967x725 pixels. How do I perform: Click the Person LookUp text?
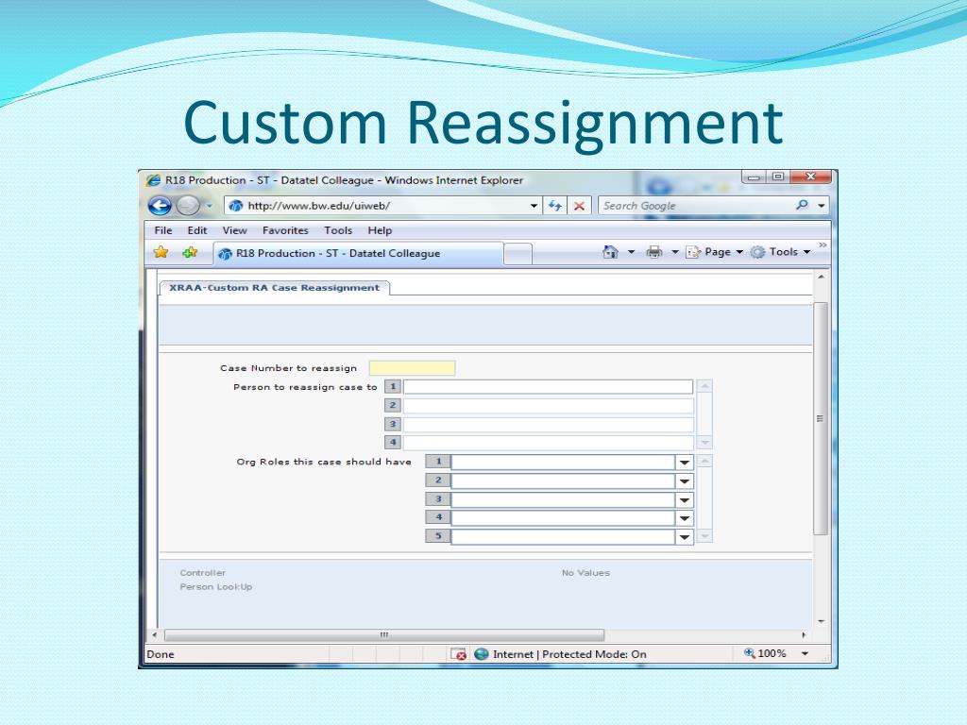click(216, 587)
